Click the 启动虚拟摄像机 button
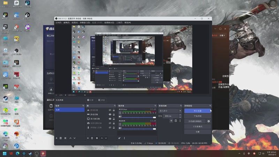This screenshot has height=157, width=279. click(195, 121)
